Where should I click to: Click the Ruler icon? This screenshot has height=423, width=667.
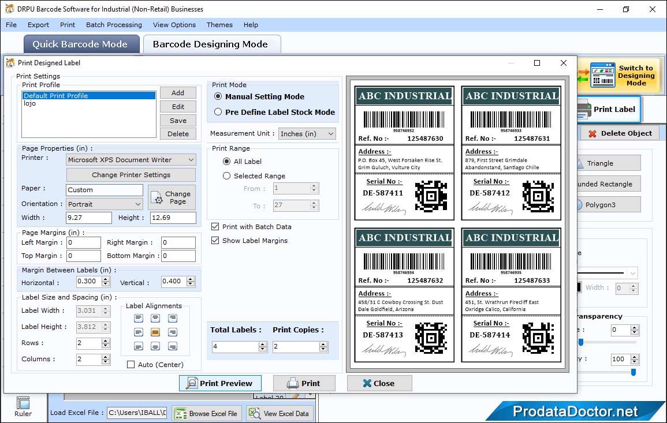coord(23,403)
